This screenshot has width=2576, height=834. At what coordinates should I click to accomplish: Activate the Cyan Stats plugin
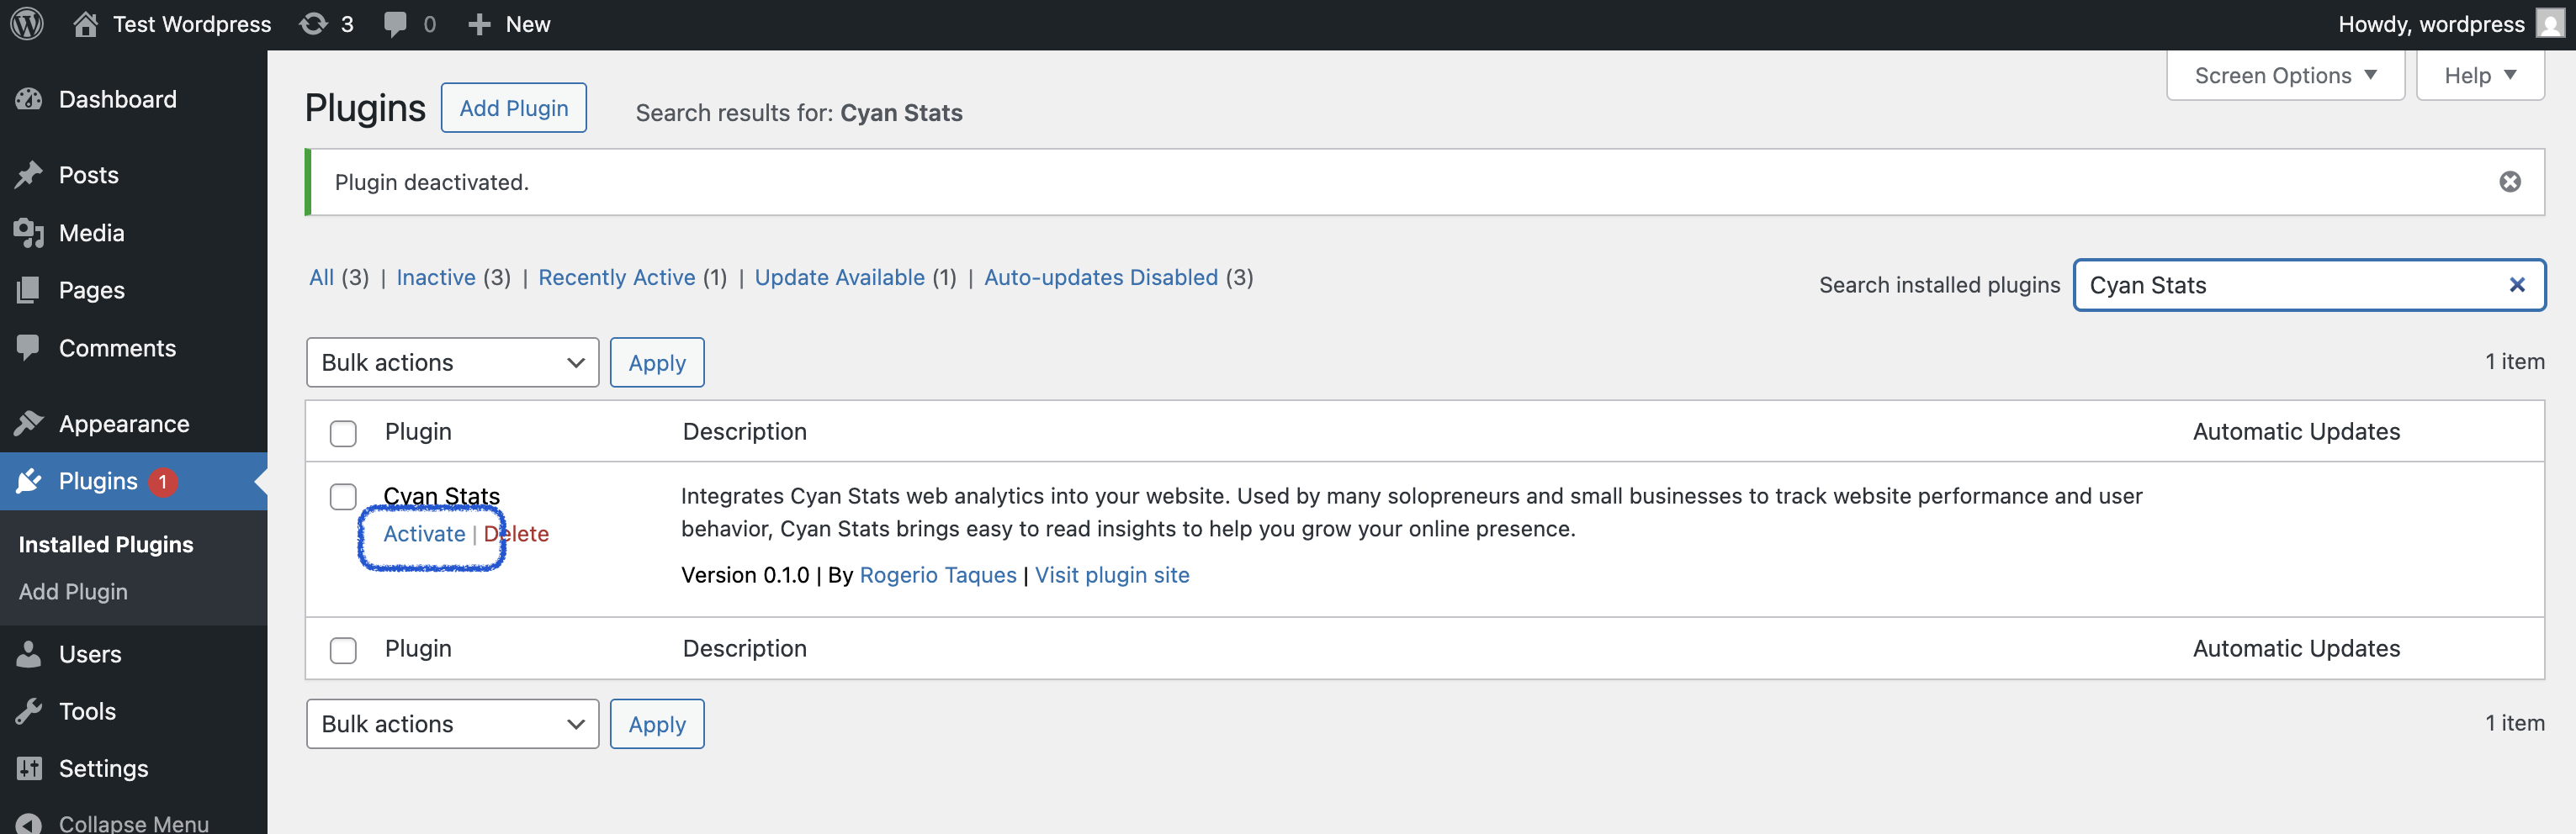(x=424, y=533)
